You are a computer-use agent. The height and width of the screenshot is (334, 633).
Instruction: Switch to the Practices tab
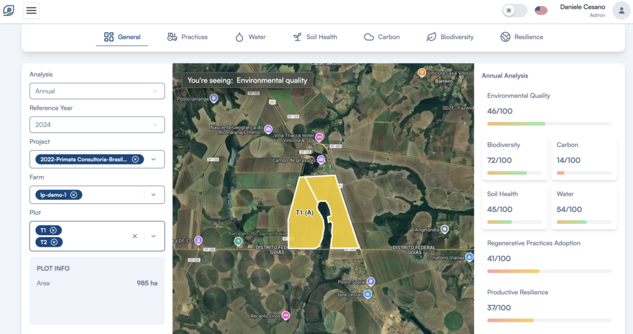[x=187, y=36]
